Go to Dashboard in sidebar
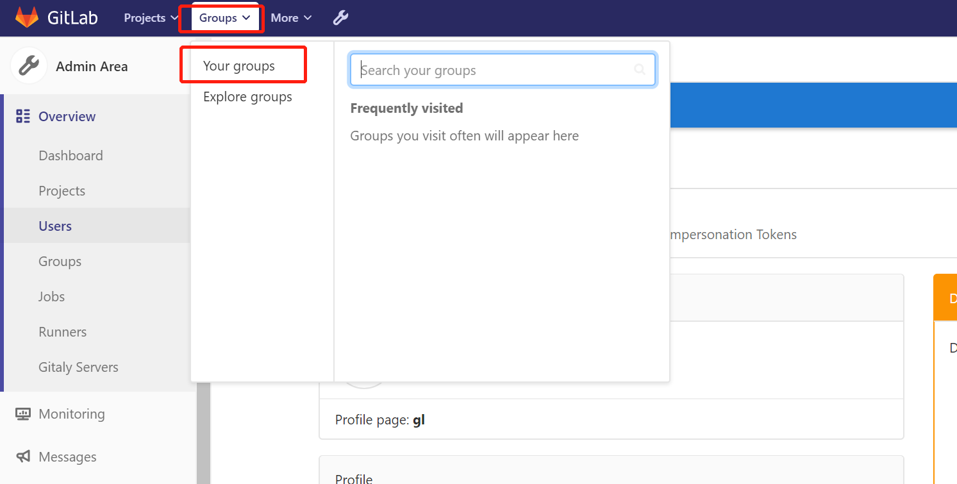Viewport: 957px width, 484px height. (x=71, y=156)
